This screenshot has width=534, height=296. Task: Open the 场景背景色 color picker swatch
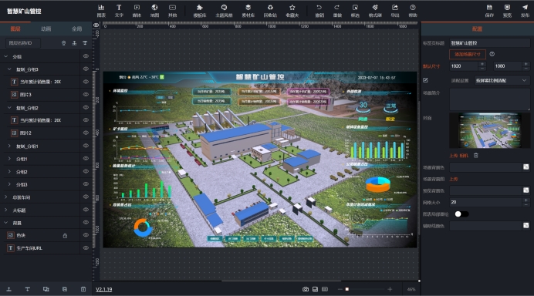coord(526,166)
